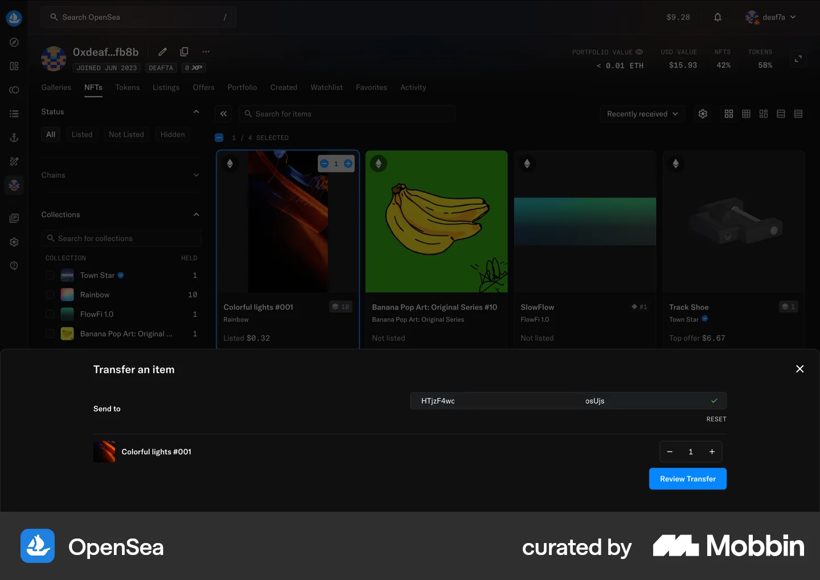
Task: Switch to the Listings tab
Action: [166, 88]
